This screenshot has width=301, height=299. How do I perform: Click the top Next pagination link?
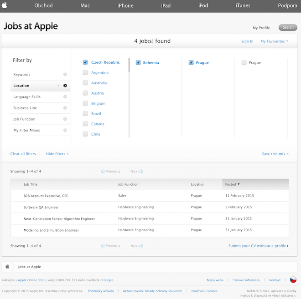pos(137,171)
